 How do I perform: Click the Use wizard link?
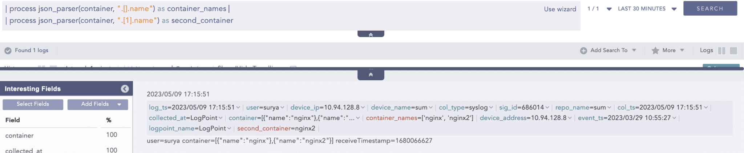[560, 9]
